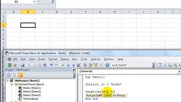
Task: Save the workbook with the floppy icon
Action: (23, 65)
